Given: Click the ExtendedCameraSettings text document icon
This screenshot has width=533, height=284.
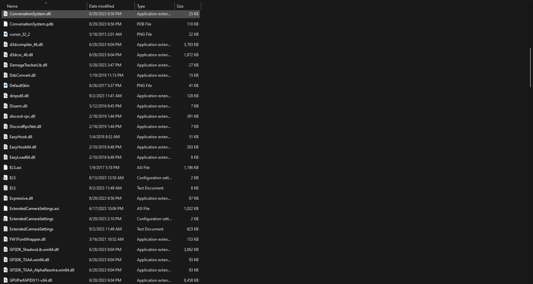Looking at the screenshot, I should click(x=6, y=229).
